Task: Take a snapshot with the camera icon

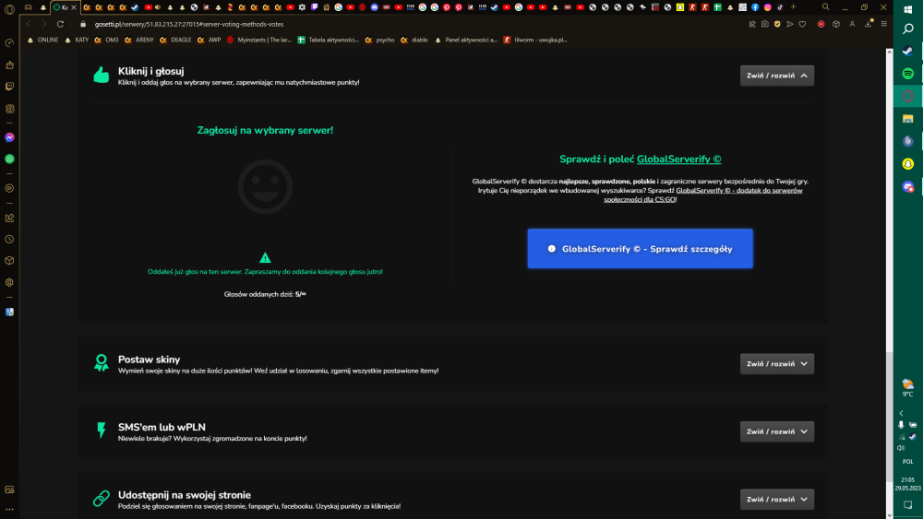Action: click(764, 24)
